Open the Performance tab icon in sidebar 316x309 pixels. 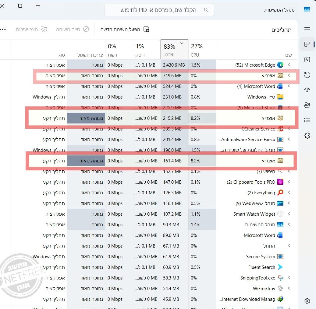307,60
